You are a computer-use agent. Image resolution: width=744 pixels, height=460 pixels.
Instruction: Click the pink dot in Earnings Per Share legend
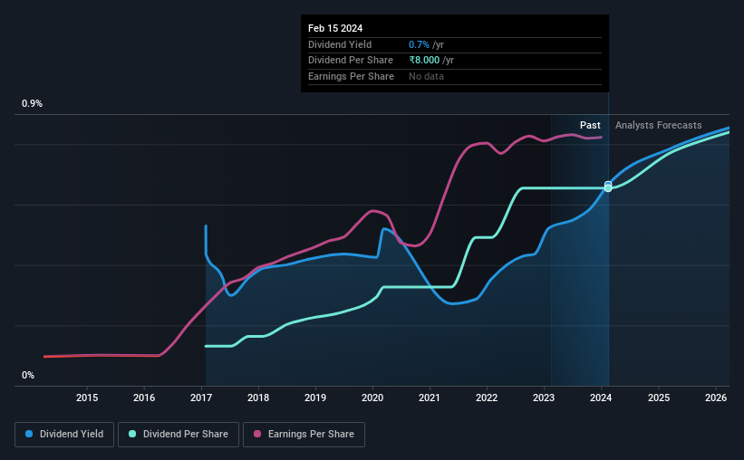tap(257, 434)
